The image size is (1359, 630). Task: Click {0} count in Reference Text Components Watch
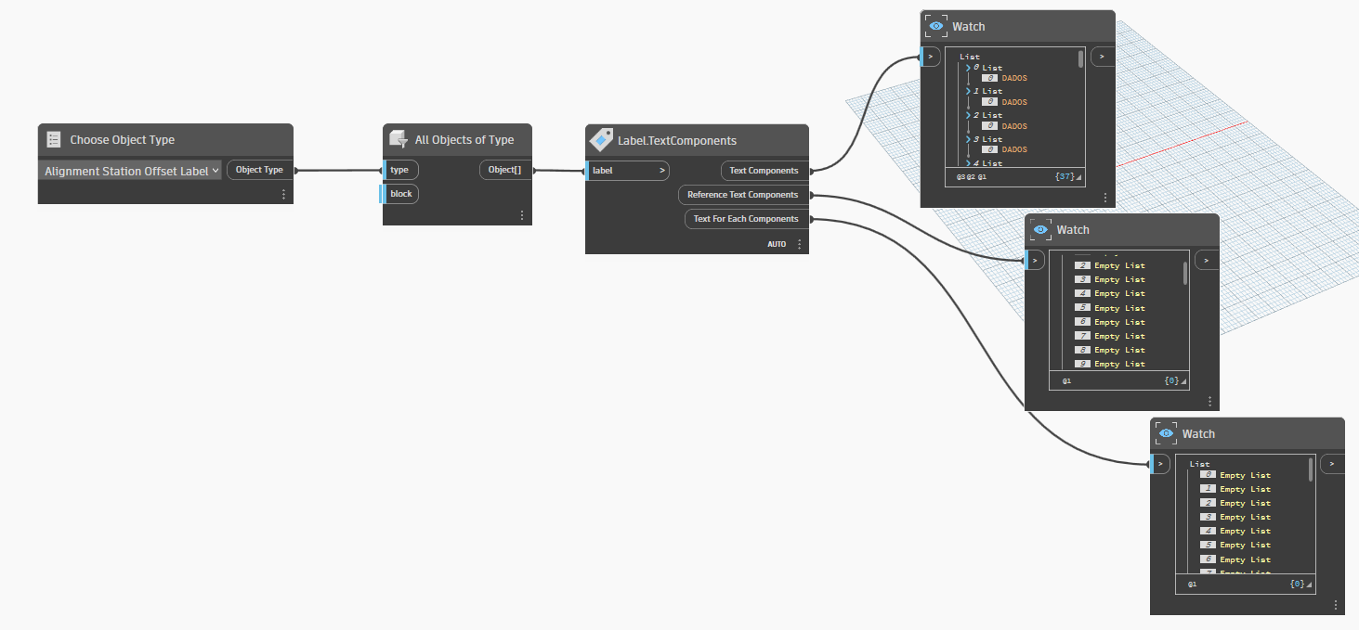pyautogui.click(x=1170, y=380)
